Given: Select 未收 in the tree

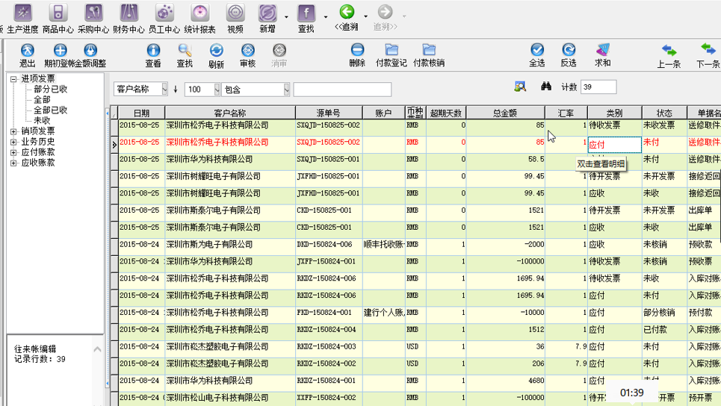Looking at the screenshot, I should [x=42, y=120].
